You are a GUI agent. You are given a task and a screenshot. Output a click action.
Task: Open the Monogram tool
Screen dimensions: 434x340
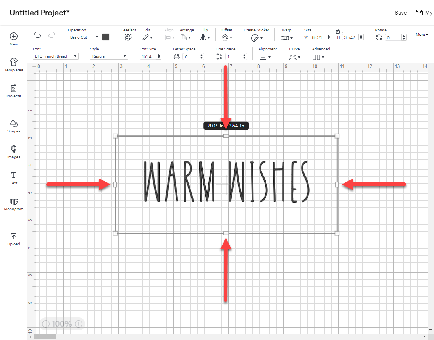[14, 204]
